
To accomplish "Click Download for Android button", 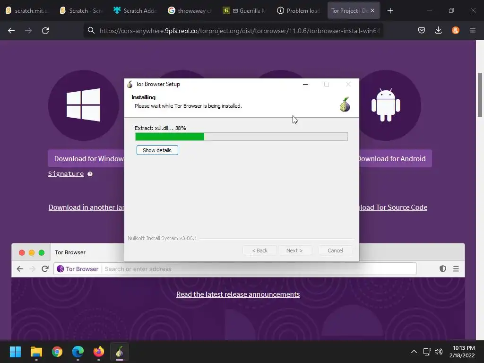I will [x=396, y=159].
